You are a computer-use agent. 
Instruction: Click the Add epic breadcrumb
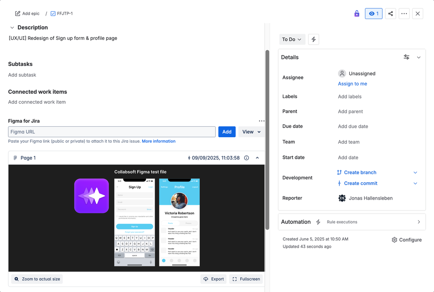point(27,13)
